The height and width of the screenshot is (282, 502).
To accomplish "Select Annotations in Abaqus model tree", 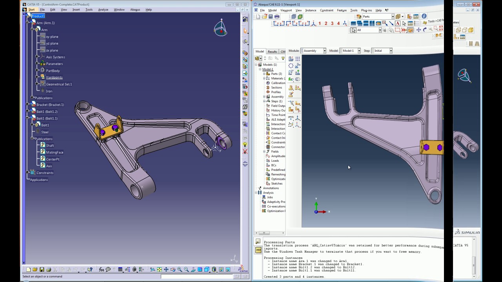I will [x=271, y=188].
